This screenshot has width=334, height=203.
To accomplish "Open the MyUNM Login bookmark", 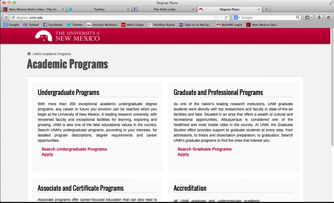I will pyautogui.click(x=229, y=24).
